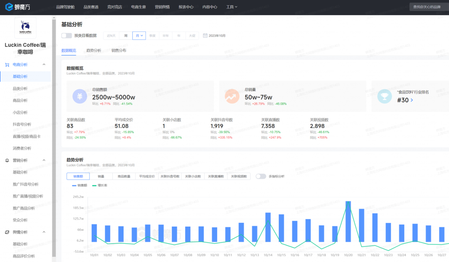Click the yen icon for 总销售额
The image size is (449, 262).
(x=79, y=96)
